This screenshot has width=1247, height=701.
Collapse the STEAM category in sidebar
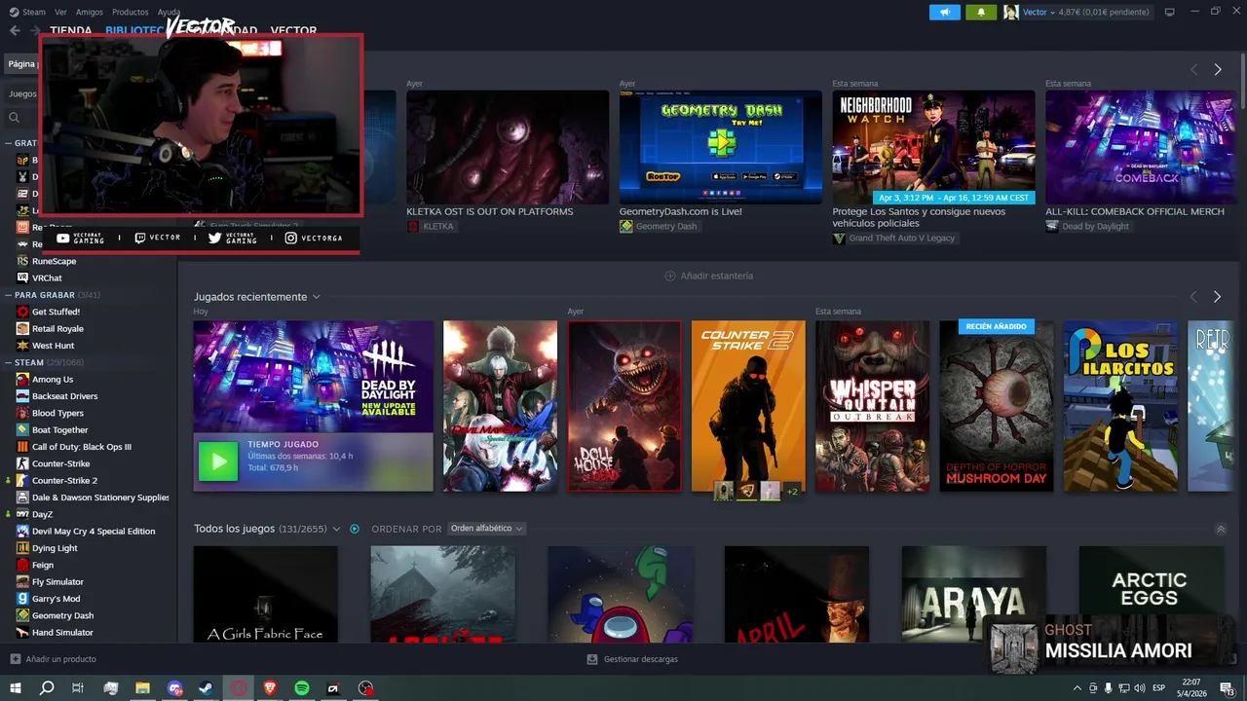click(8, 362)
